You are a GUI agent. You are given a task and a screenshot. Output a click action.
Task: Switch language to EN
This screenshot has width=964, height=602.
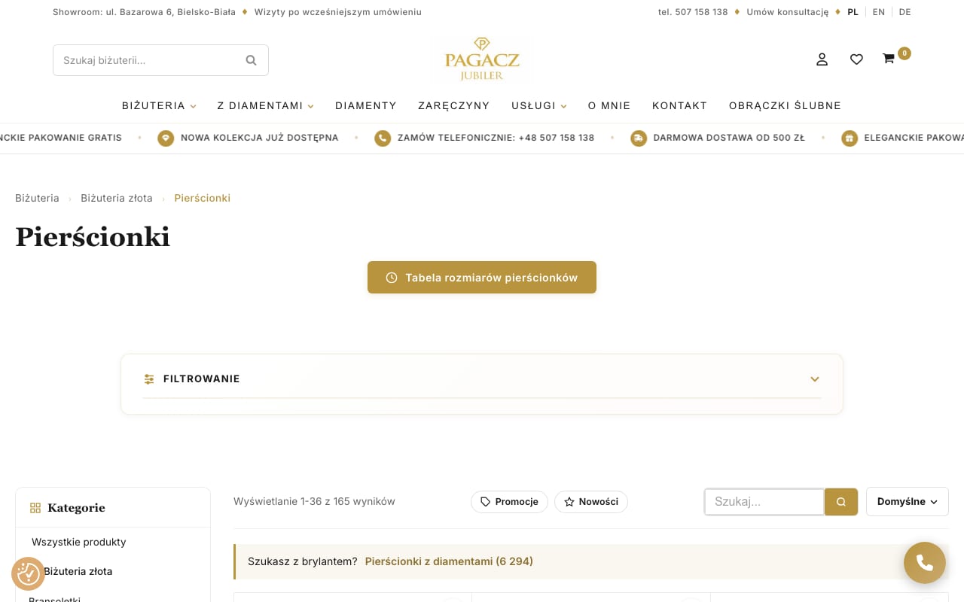click(879, 12)
